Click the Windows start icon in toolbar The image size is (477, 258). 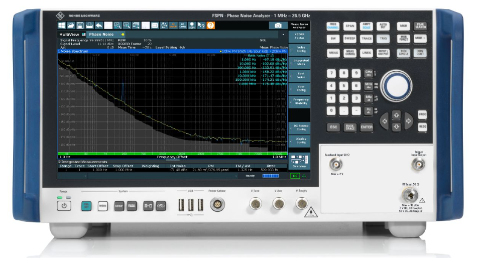pos(61,25)
